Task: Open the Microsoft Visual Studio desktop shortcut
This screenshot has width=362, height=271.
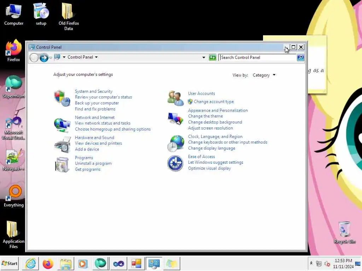Action: click(x=14, y=128)
